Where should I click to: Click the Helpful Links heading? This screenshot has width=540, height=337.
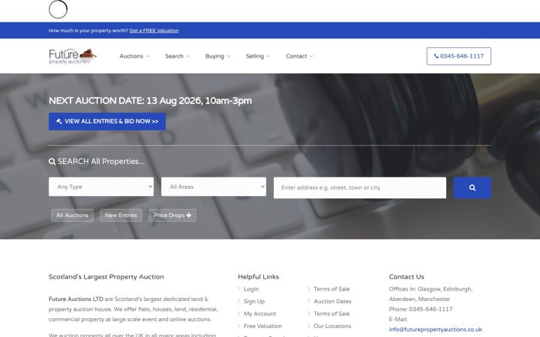(258, 277)
